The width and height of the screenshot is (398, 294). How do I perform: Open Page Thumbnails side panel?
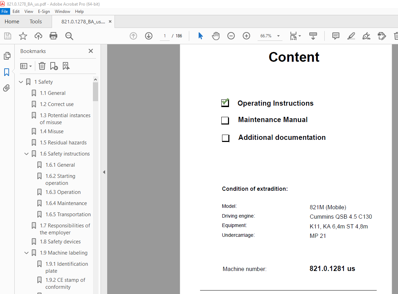[7, 56]
